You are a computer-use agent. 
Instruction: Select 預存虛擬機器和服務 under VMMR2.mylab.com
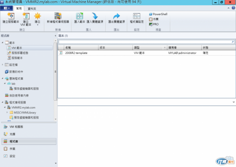click(24, 117)
